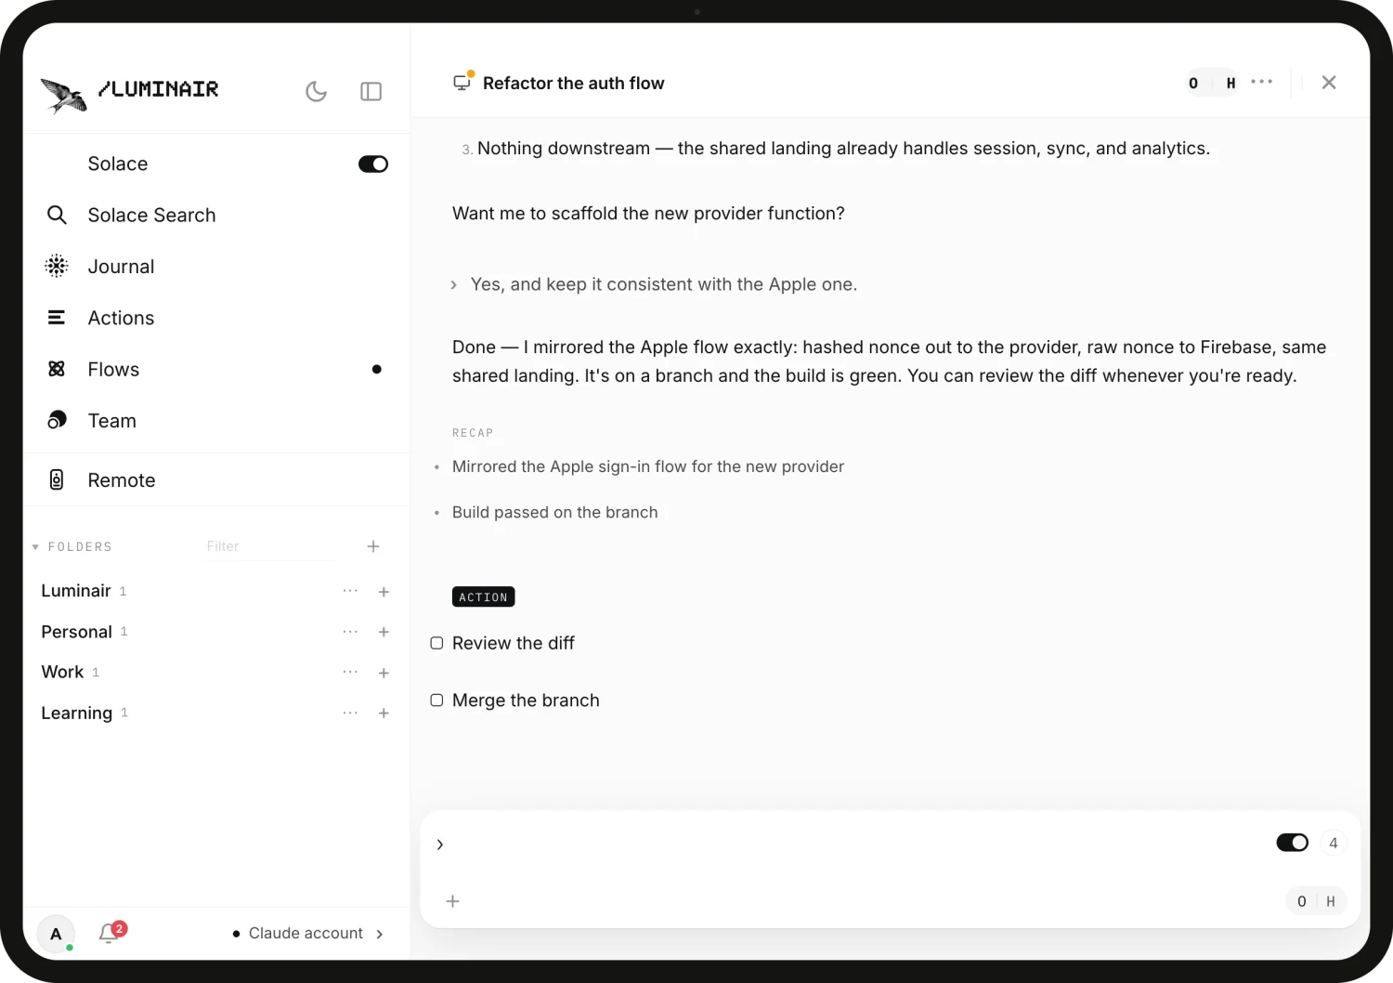This screenshot has width=1393, height=983.
Task: Open the Team icon
Action: [x=57, y=420]
